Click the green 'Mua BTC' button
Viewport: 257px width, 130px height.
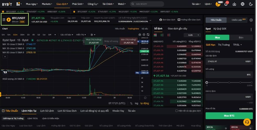click(229, 116)
